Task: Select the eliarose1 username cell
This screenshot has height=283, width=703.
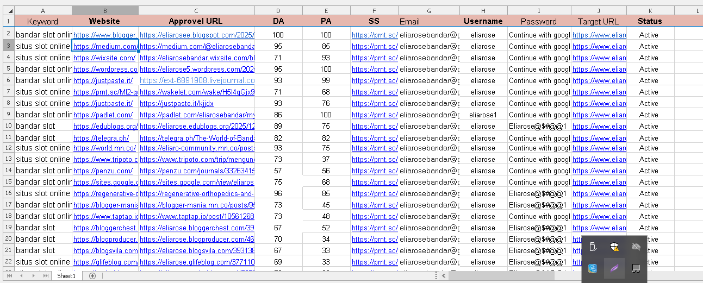Action: [x=483, y=115]
